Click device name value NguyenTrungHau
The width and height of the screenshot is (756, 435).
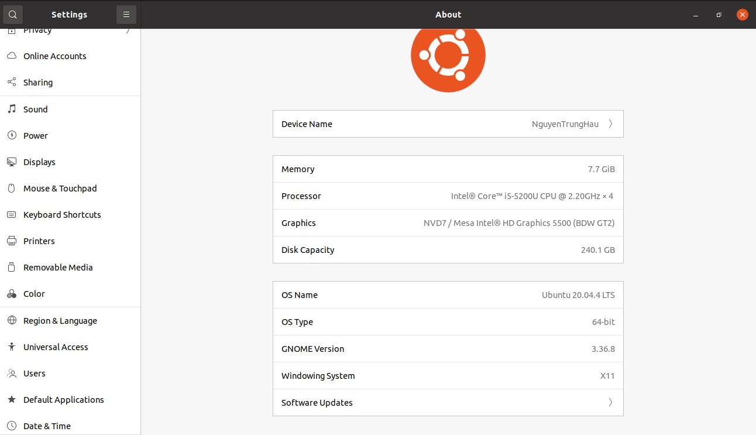(565, 124)
